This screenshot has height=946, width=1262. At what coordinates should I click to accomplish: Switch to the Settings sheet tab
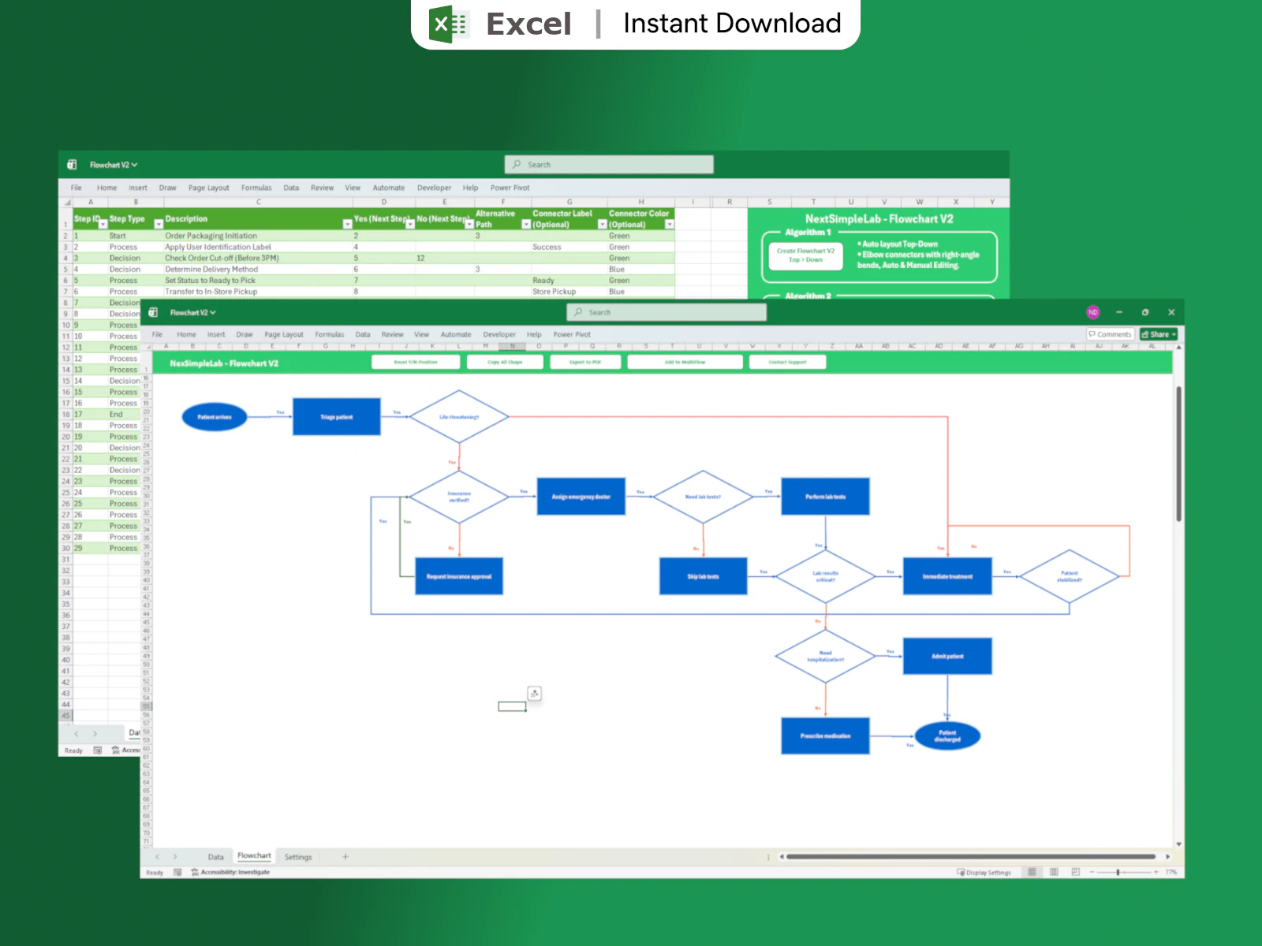[x=297, y=857]
